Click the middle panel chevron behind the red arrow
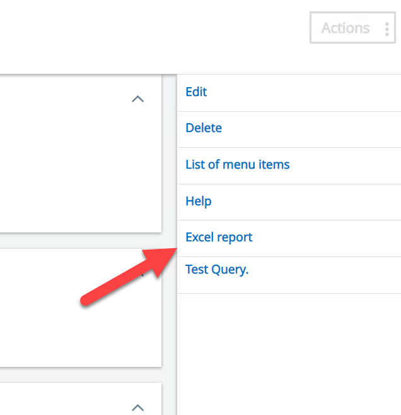 coord(142,275)
